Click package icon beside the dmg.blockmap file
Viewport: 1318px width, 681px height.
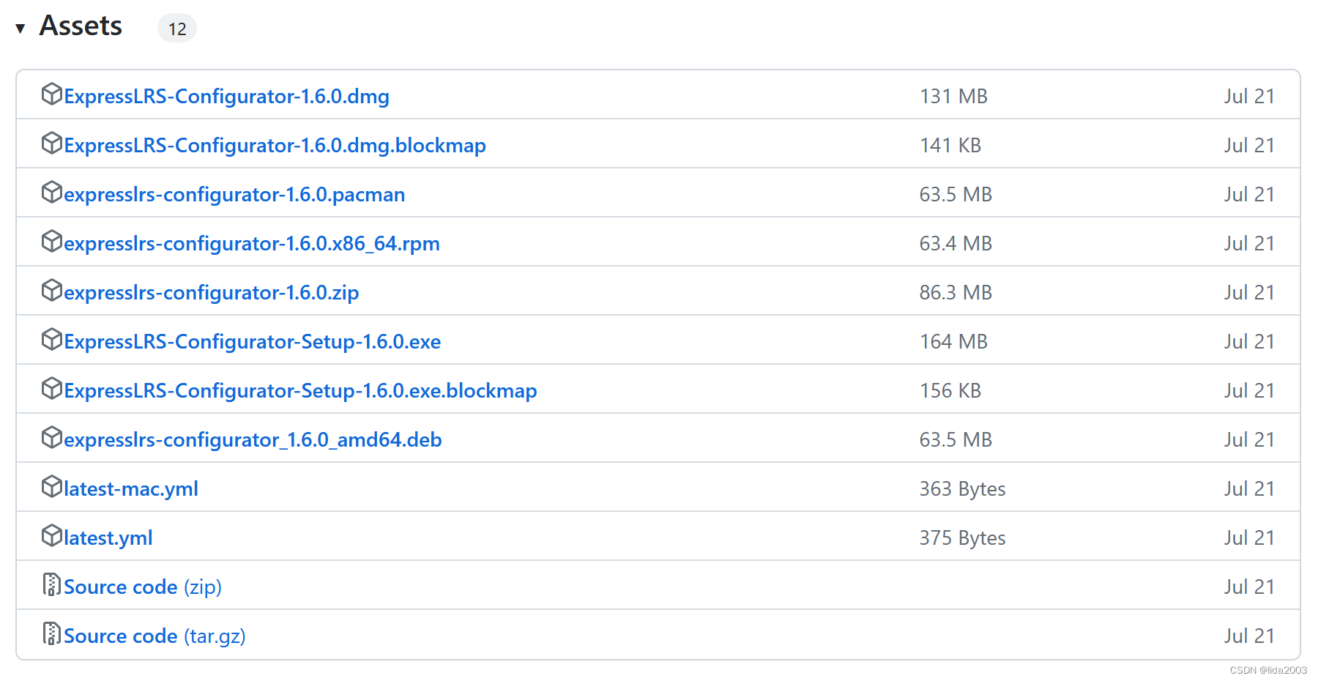(52, 144)
